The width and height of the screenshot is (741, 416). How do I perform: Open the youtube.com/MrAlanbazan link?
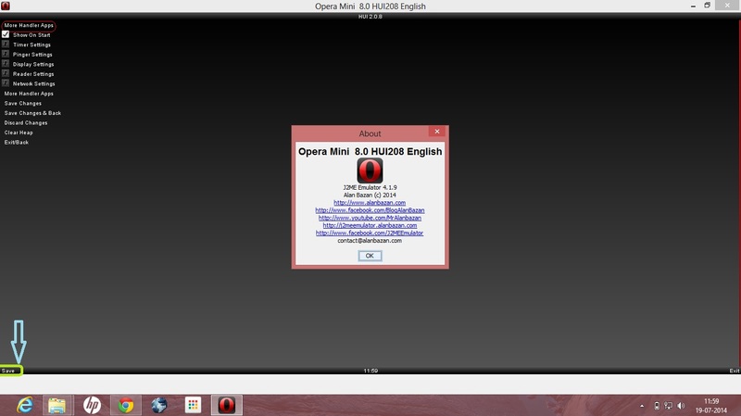[370, 218]
